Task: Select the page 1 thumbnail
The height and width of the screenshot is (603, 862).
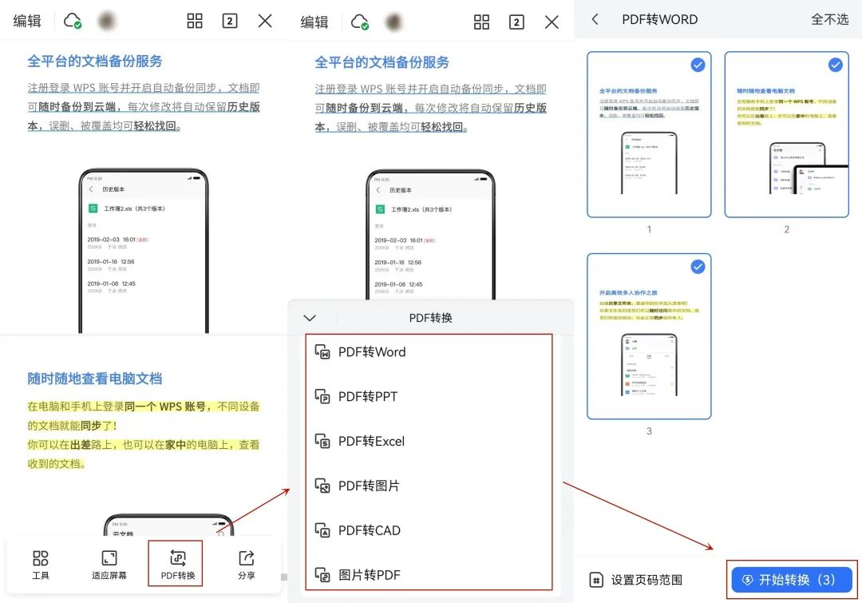Action: (649, 135)
